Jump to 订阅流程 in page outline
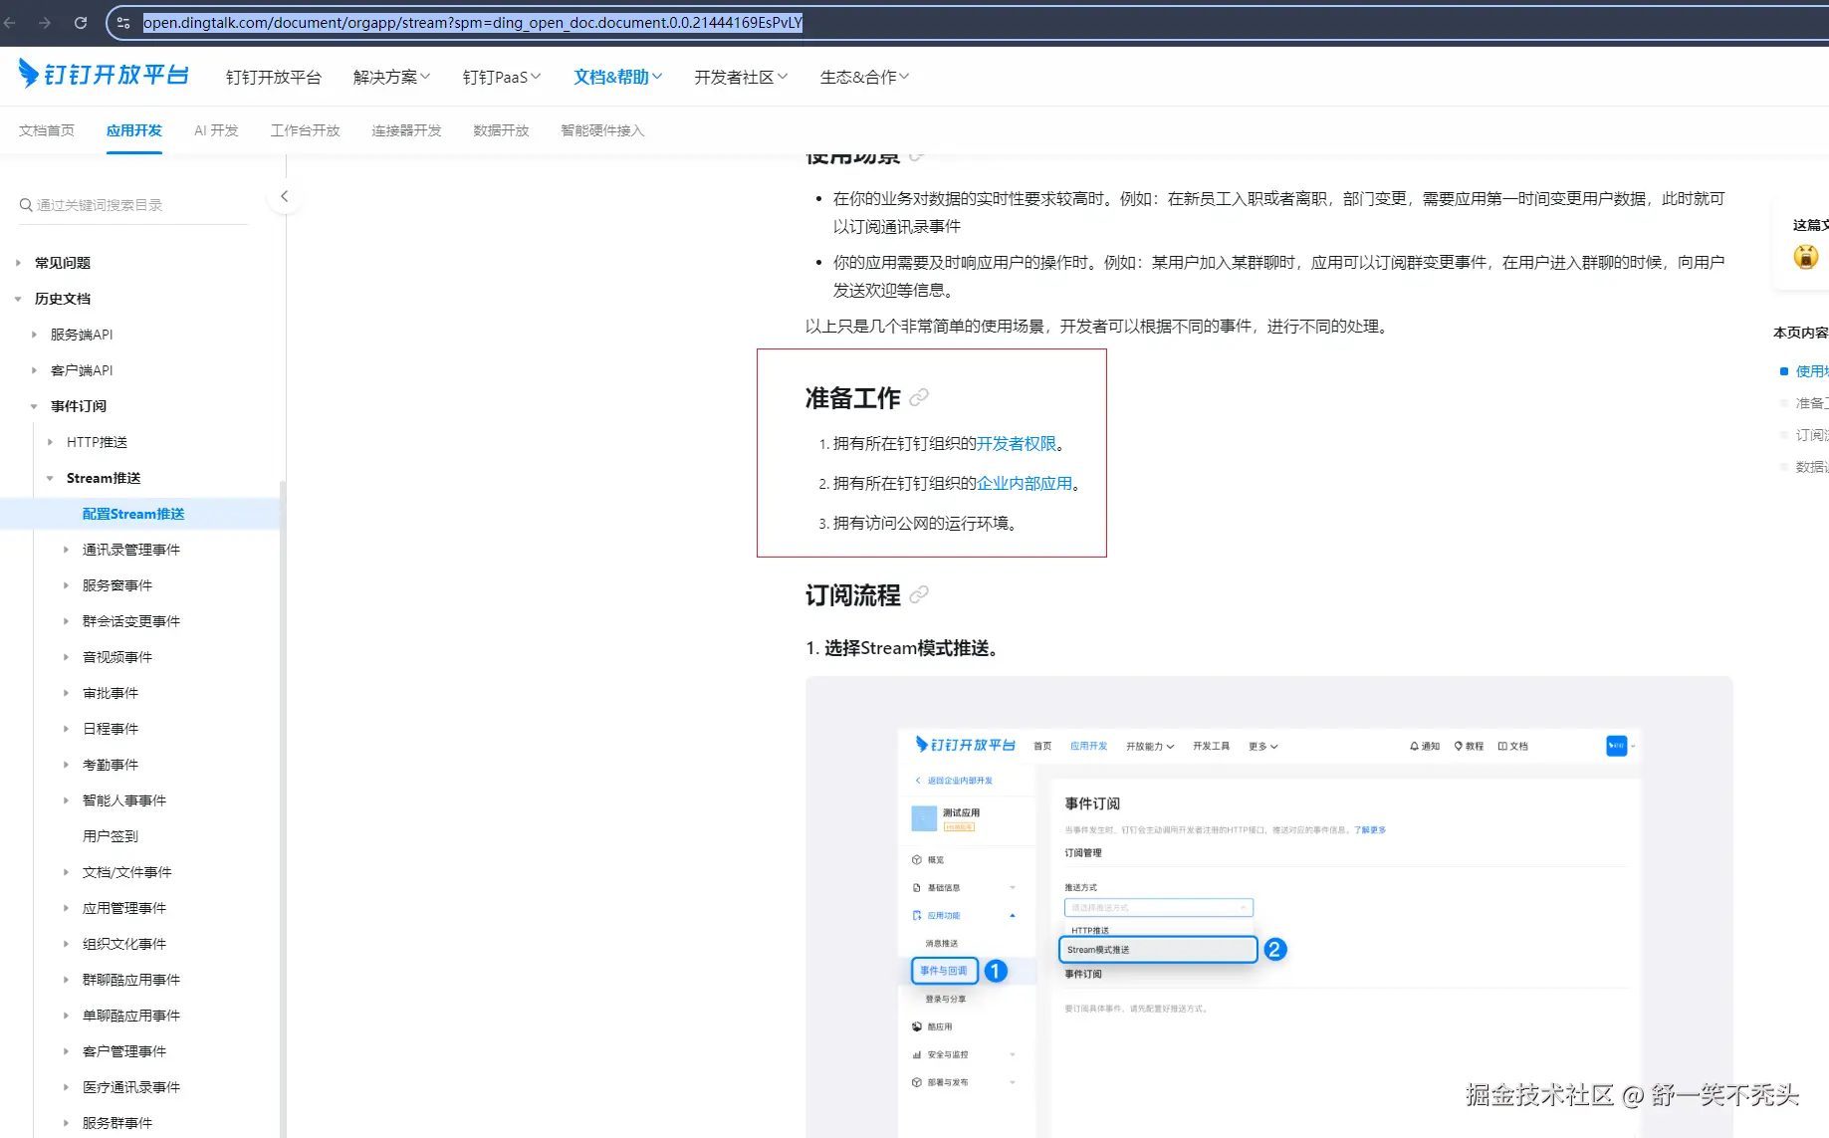This screenshot has width=1829, height=1138. tap(1812, 435)
